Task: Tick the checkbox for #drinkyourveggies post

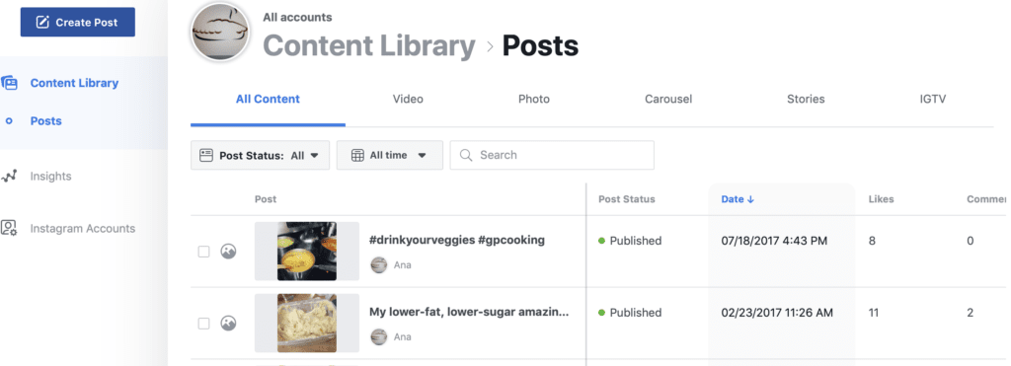Action: pyautogui.click(x=203, y=252)
